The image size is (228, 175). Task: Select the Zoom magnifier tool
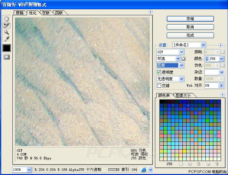(x=6, y=32)
